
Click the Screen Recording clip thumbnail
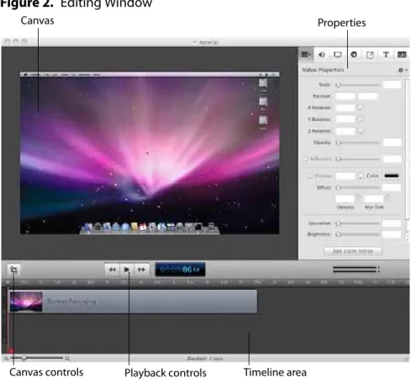[x=26, y=302]
